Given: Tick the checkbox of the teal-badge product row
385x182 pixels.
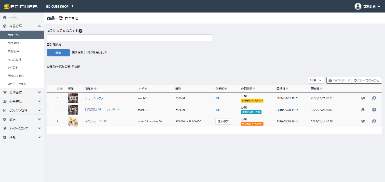Looking at the screenshot, I should (x=51, y=109).
